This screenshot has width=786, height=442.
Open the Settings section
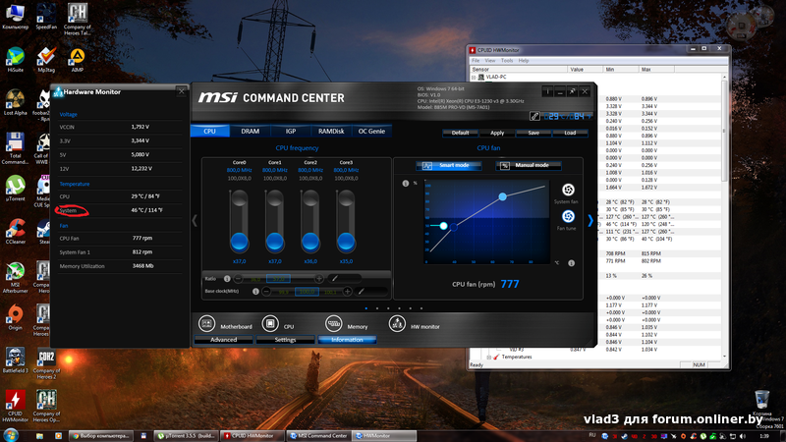(x=285, y=340)
